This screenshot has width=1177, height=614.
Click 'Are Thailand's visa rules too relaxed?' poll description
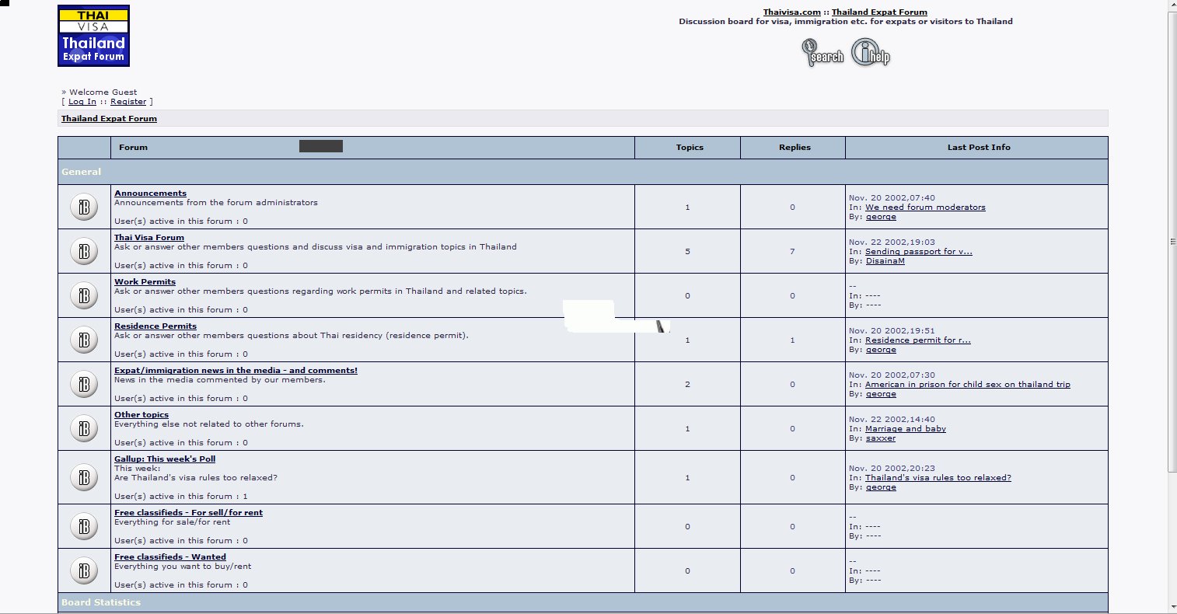[196, 477]
